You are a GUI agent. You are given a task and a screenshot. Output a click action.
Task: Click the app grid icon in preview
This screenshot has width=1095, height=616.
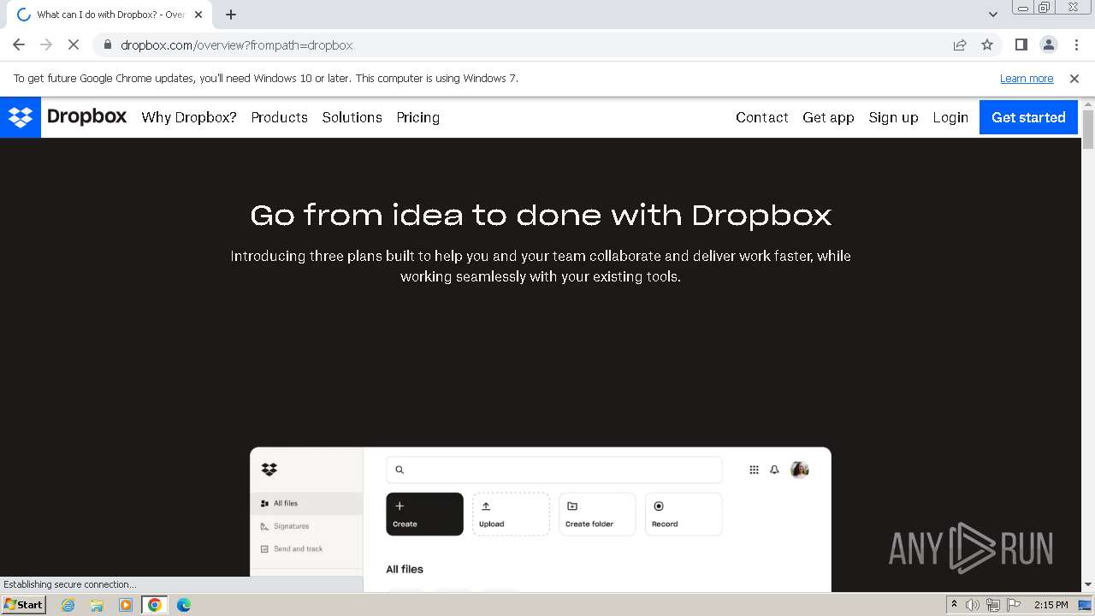click(754, 470)
